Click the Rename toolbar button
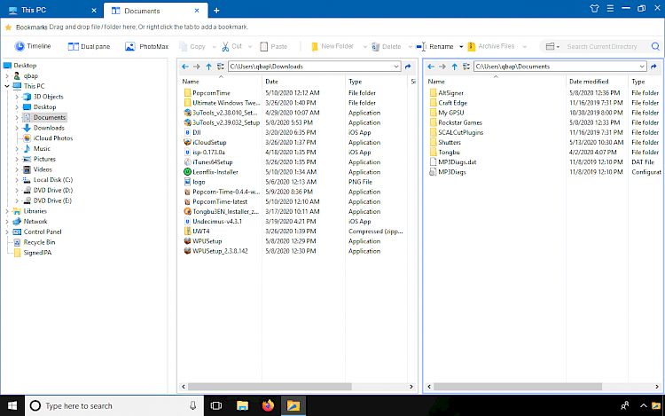The image size is (665, 416). click(434, 46)
